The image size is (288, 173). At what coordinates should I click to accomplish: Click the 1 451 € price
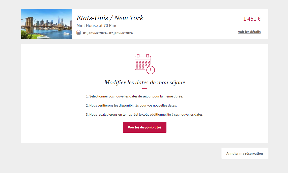point(252,19)
